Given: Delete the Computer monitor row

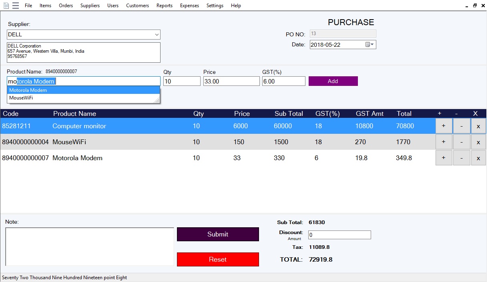Looking at the screenshot, I should pos(478,126).
